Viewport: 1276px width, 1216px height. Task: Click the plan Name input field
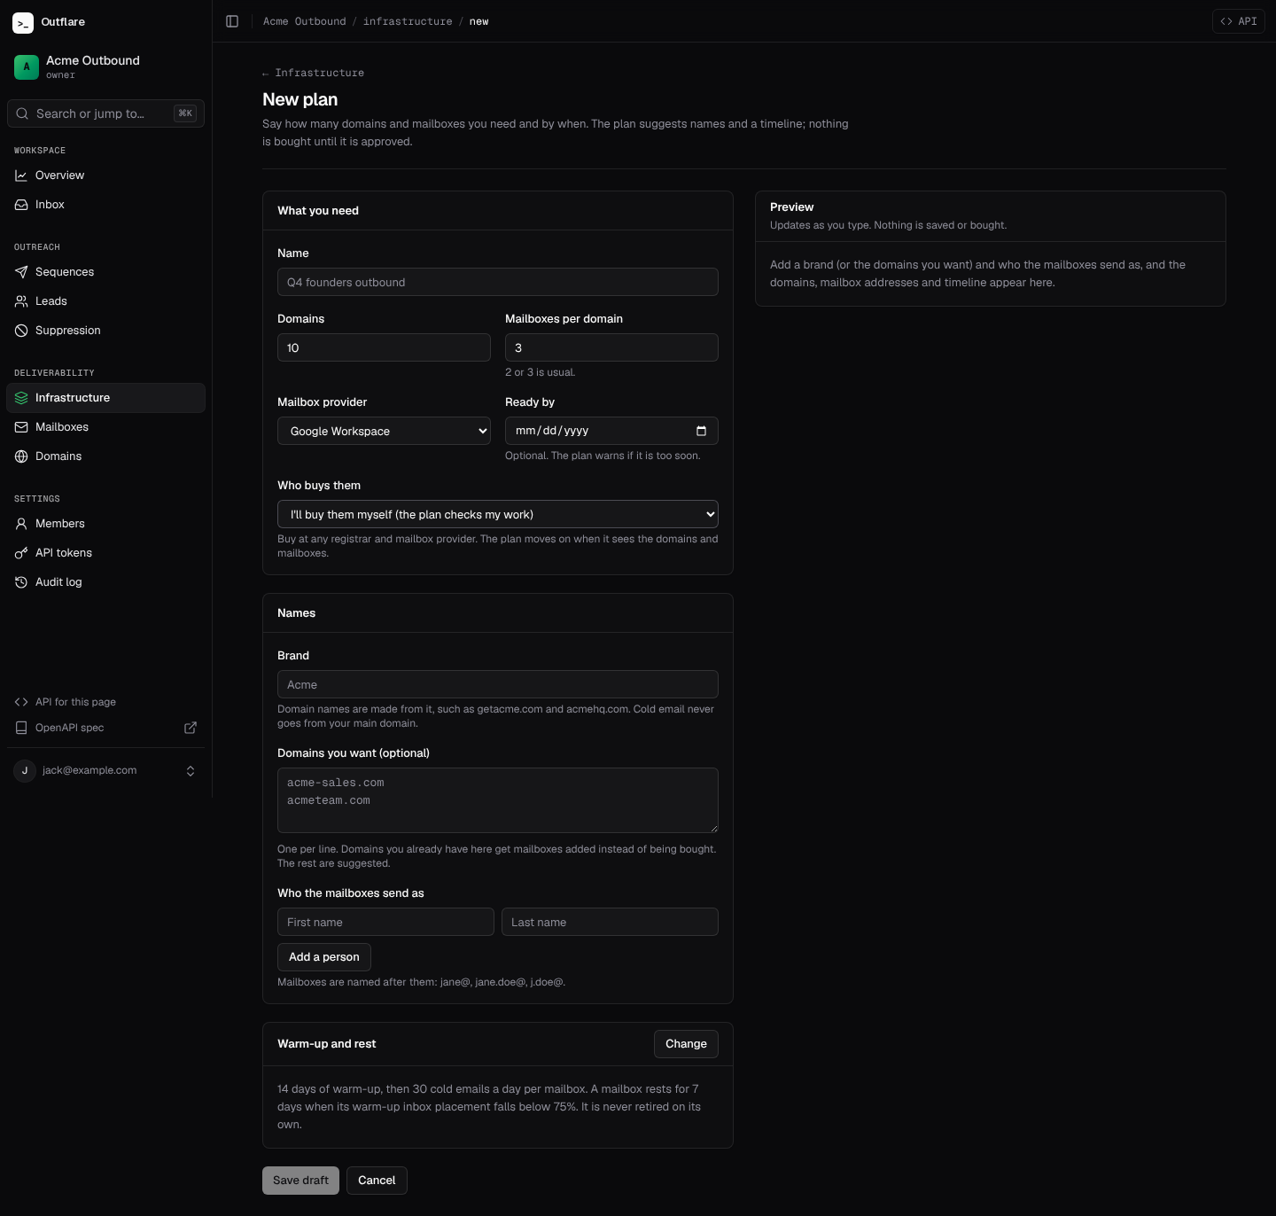(498, 282)
